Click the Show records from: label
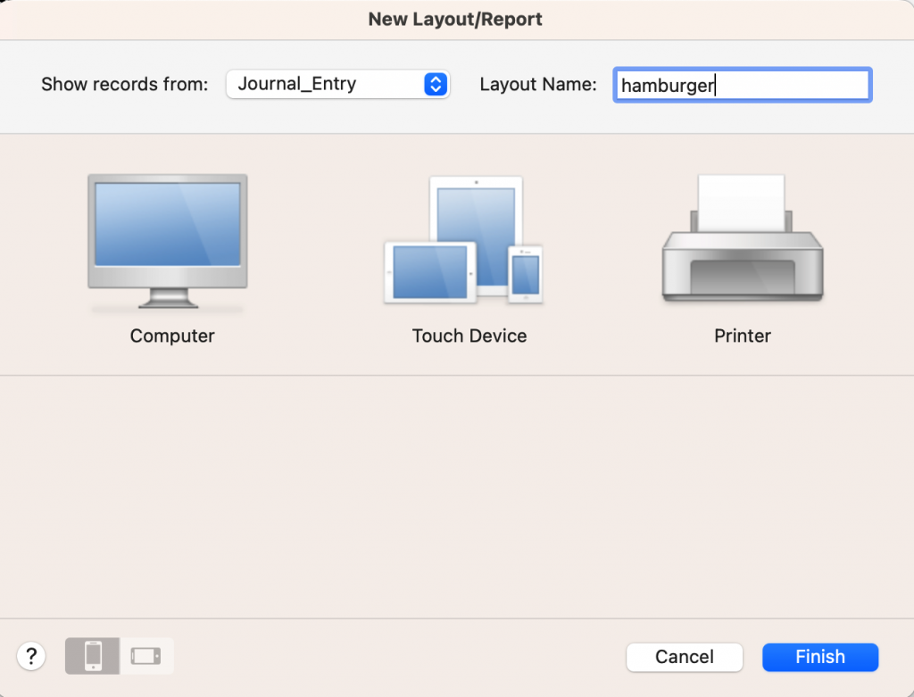Screen dimensions: 914x697 point(124,85)
